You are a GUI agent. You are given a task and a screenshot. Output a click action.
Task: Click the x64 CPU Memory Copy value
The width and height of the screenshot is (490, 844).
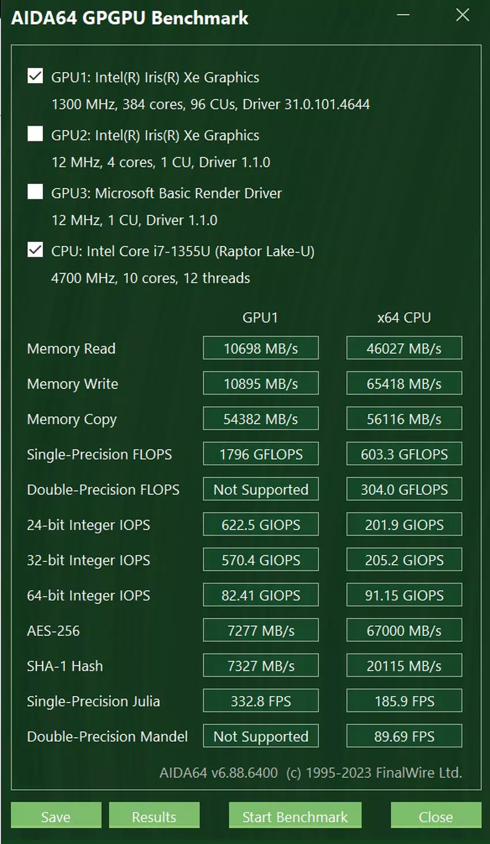pos(404,419)
